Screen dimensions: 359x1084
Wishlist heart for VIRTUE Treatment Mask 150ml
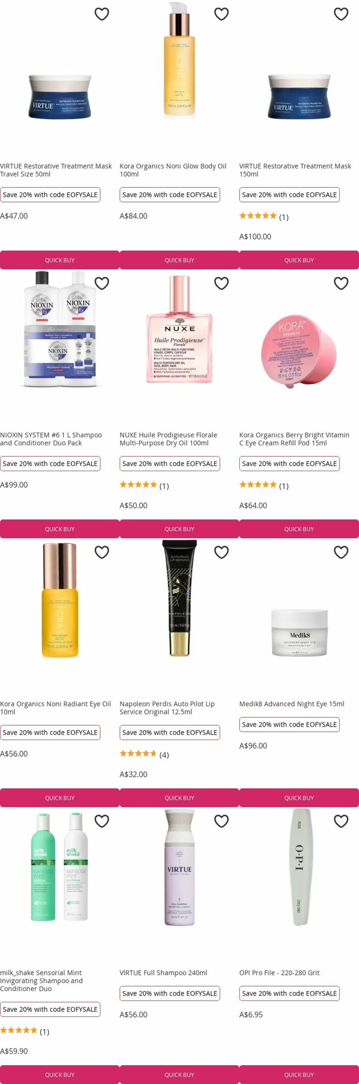341,14
